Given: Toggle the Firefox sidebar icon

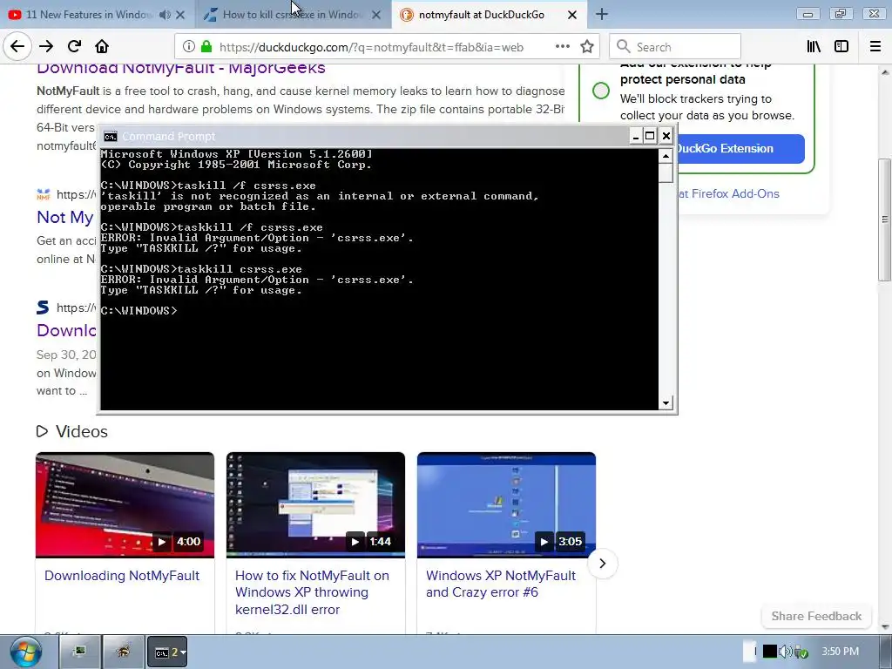Looking at the screenshot, I should pyautogui.click(x=841, y=47).
